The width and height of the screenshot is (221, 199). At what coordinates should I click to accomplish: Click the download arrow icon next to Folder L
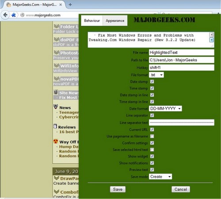(x=57, y=26)
